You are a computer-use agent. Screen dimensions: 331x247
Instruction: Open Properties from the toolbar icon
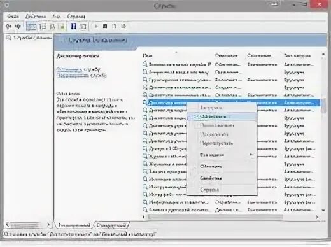(x=43, y=27)
